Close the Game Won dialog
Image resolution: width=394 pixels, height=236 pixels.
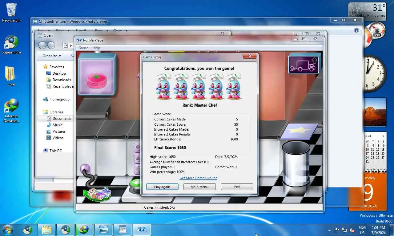point(250,56)
